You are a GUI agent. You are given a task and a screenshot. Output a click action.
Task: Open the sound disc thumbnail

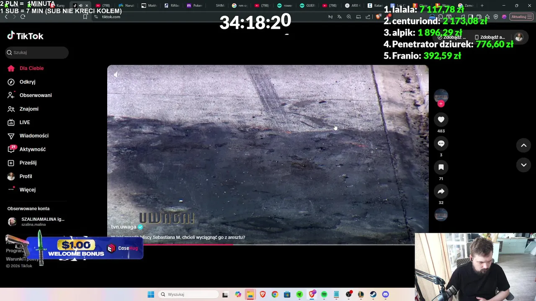point(441,215)
